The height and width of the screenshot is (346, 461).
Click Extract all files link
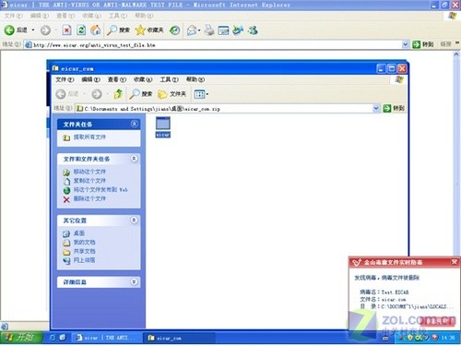[x=89, y=137]
